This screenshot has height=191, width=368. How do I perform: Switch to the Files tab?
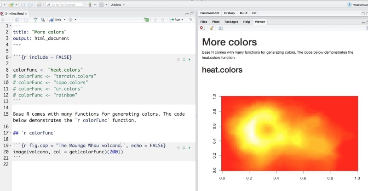pos(204,22)
